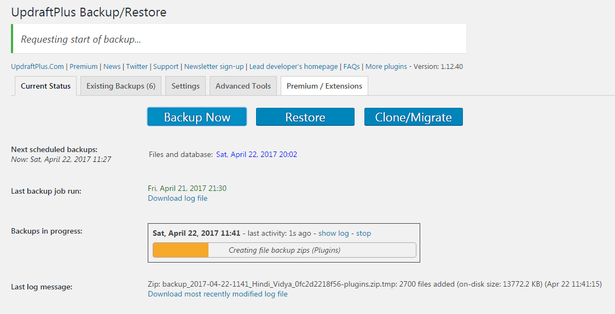Download most recently modified log file
615x314 pixels.
point(218,294)
